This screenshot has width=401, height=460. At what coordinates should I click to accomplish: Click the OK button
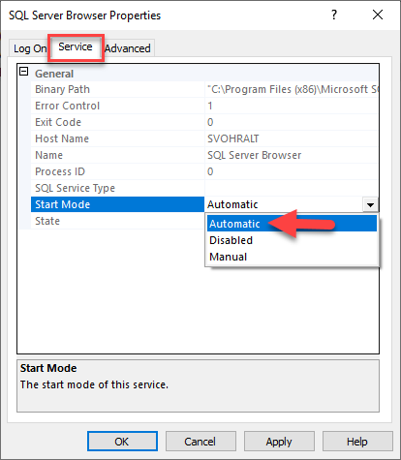122,442
